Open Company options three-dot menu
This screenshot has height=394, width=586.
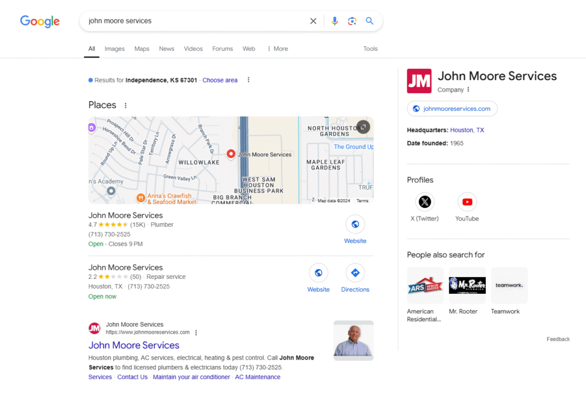(x=468, y=90)
